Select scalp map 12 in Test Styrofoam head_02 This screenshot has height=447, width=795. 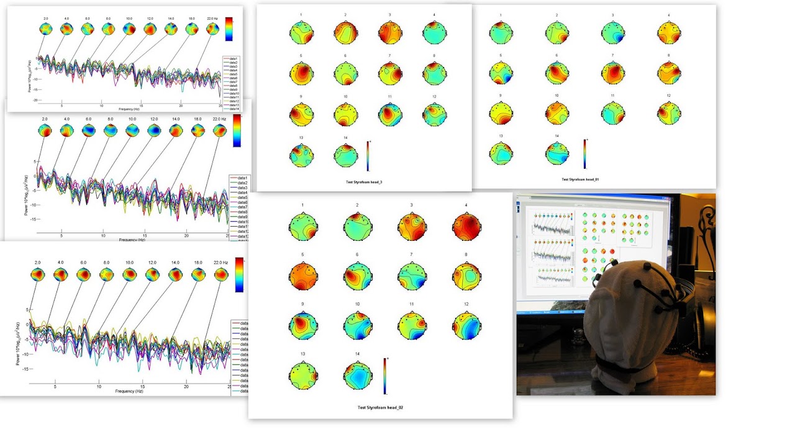[466, 325]
